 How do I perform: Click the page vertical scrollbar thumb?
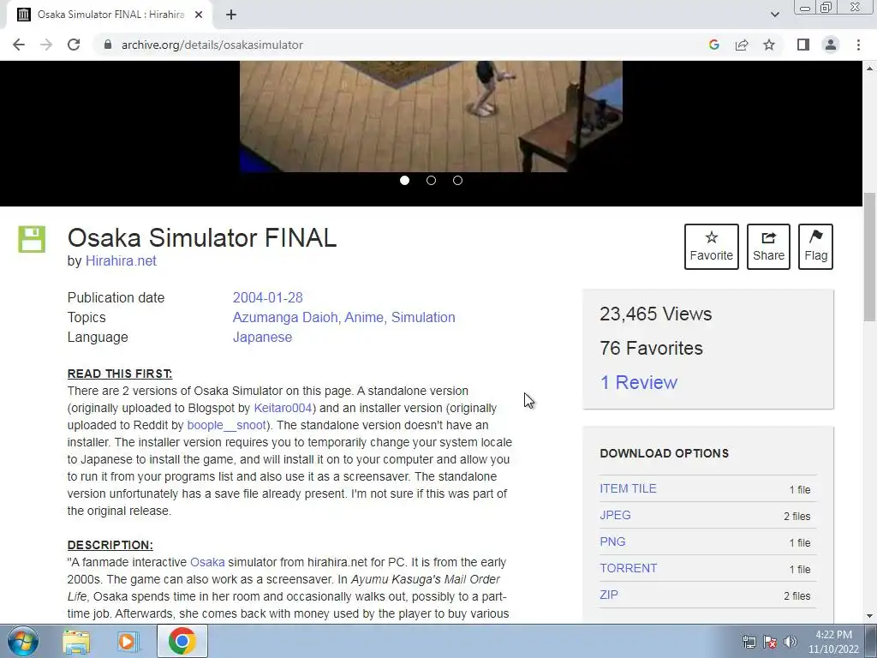coord(870,257)
